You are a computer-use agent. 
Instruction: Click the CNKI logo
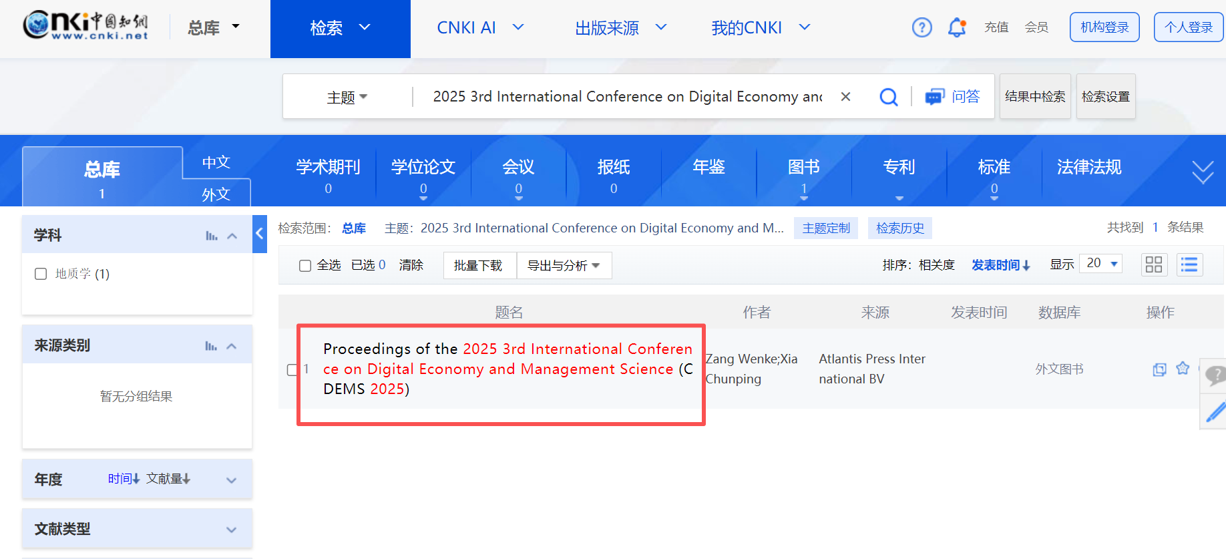point(85,26)
